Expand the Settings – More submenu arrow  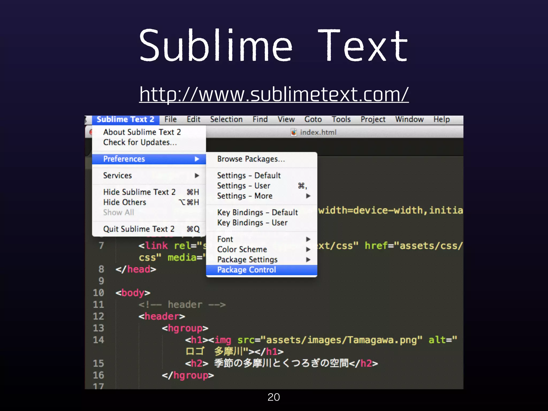(308, 196)
